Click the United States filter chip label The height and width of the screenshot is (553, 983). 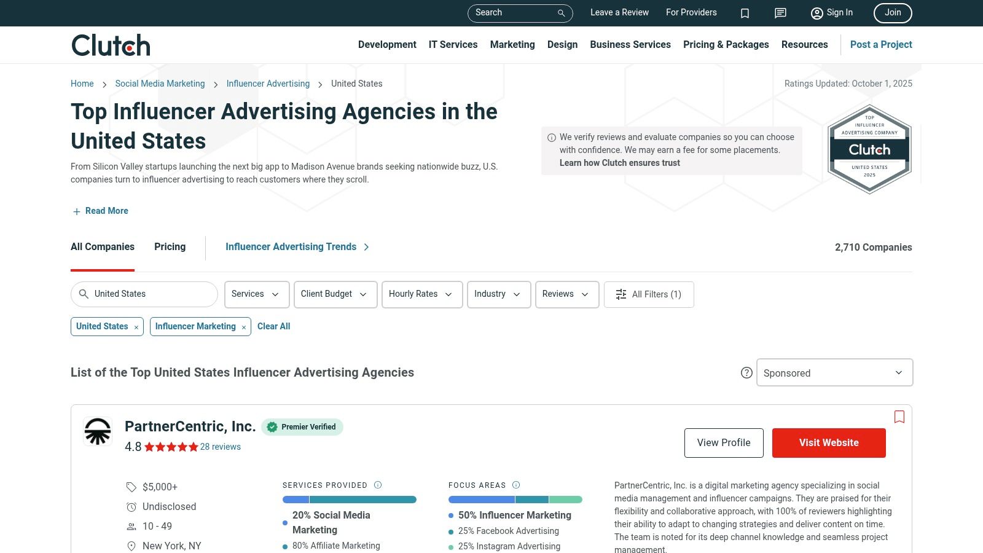point(102,326)
